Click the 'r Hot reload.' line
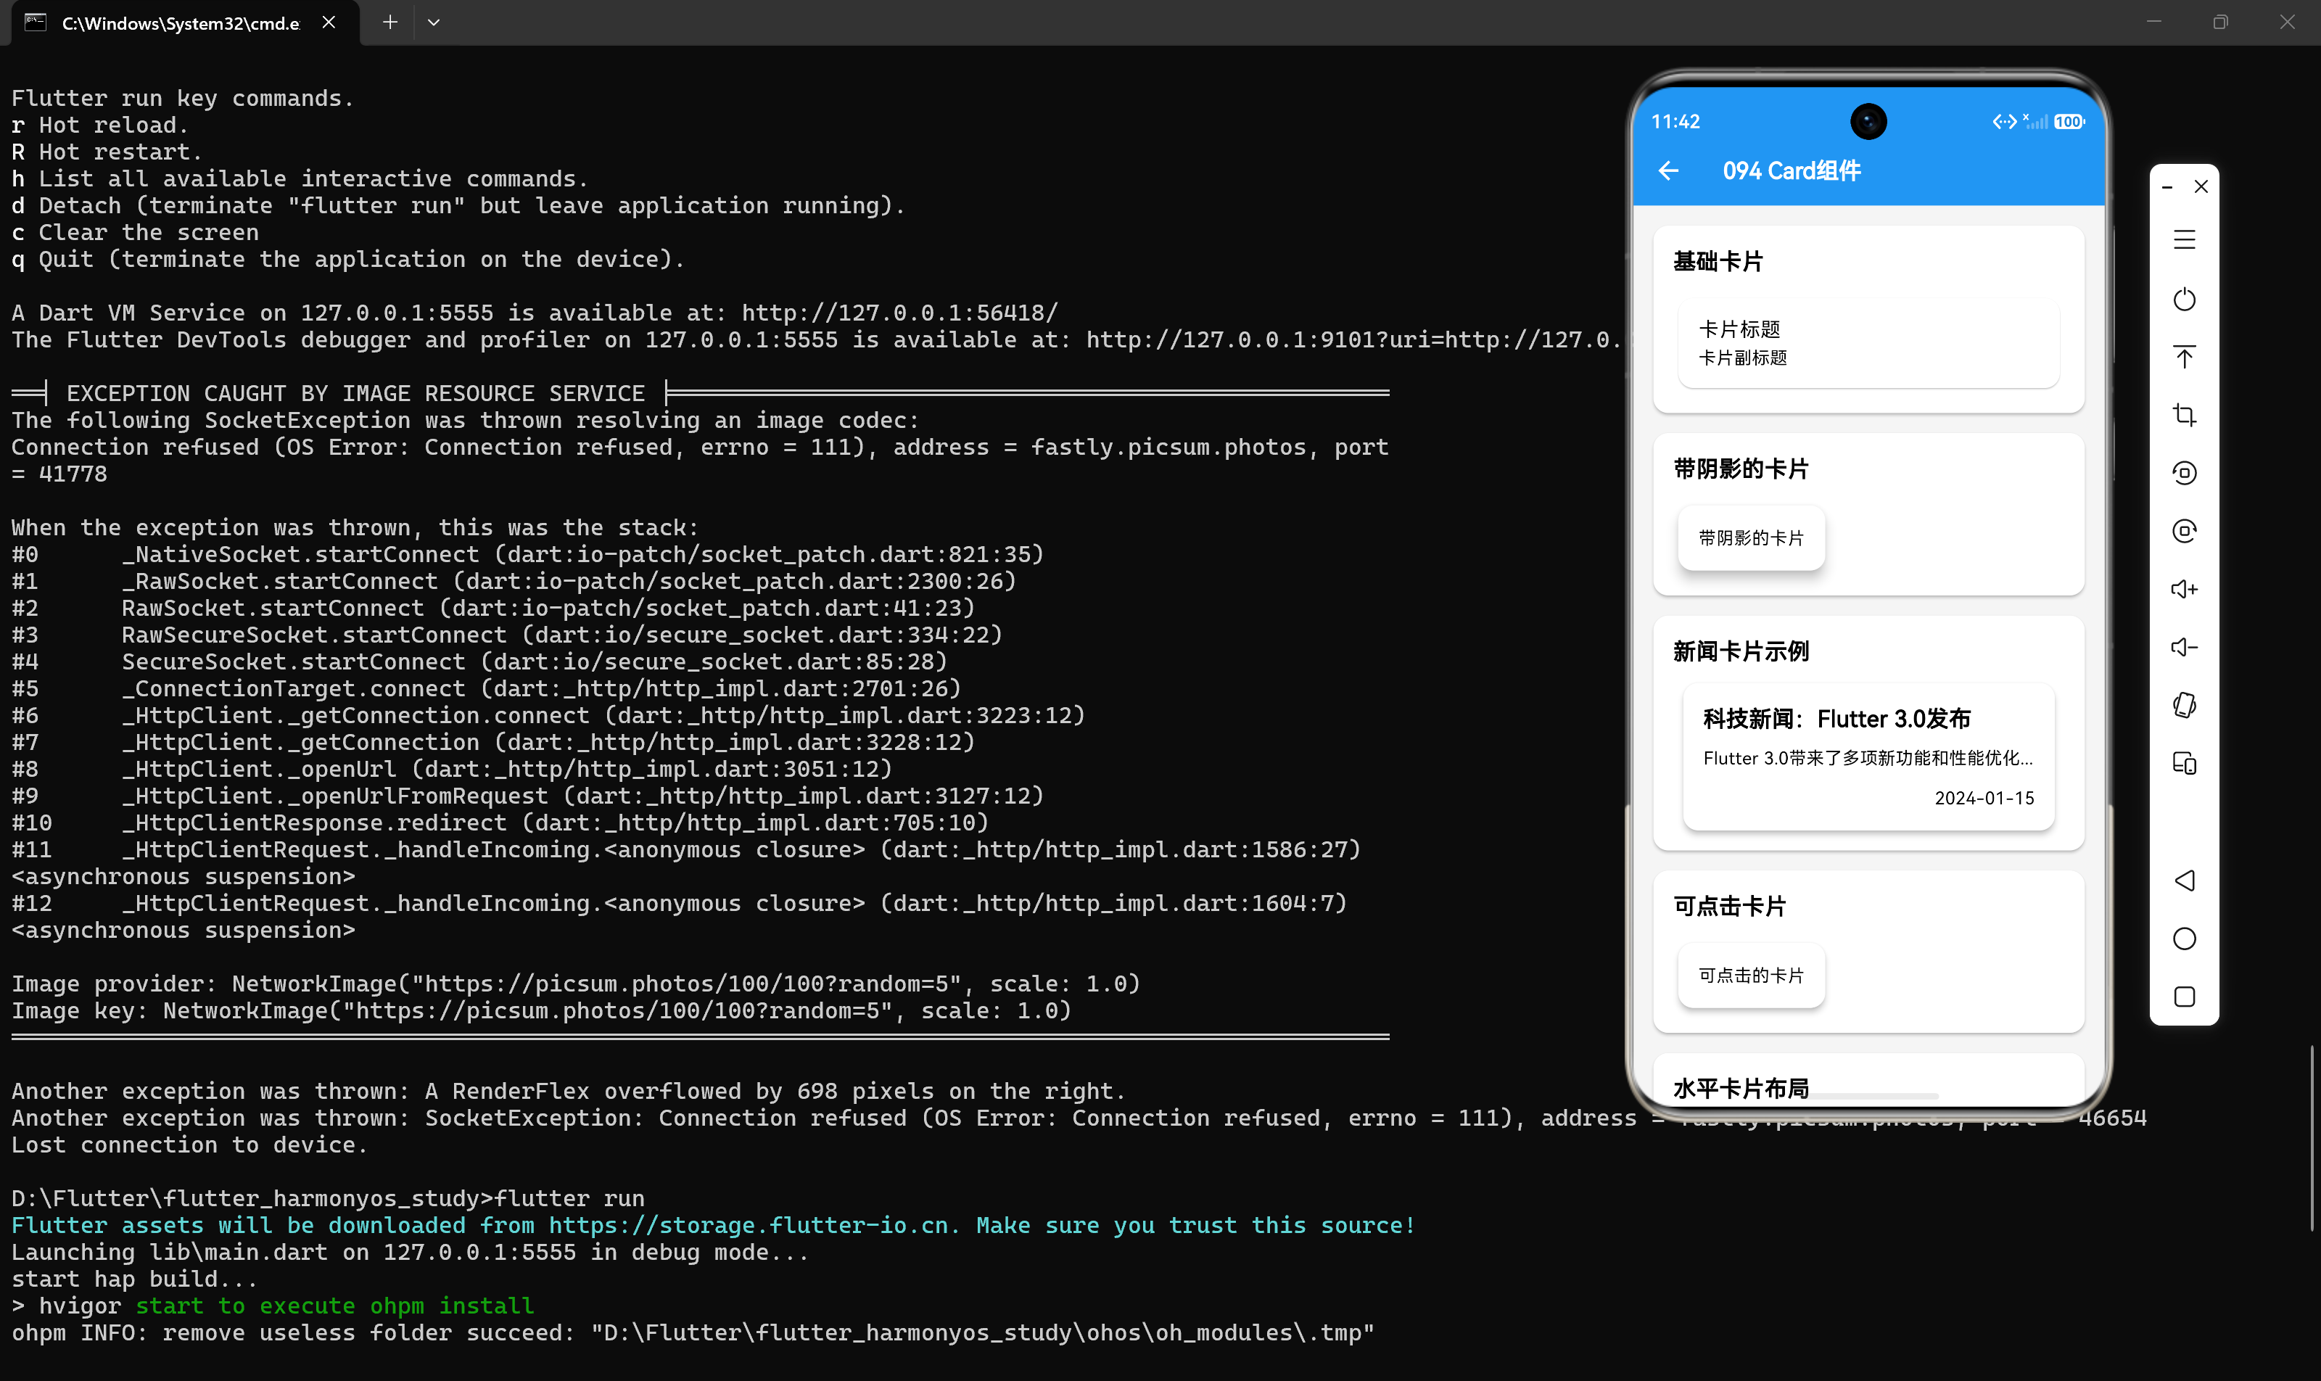This screenshot has height=1381, width=2321. click(x=99, y=125)
